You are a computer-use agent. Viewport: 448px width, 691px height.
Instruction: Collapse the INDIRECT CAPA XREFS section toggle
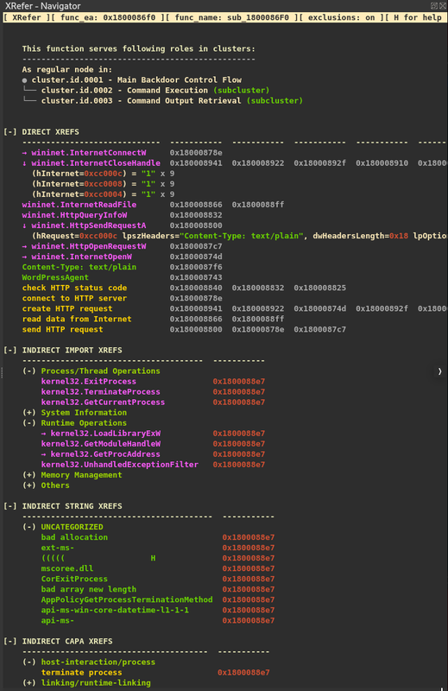[9, 641]
